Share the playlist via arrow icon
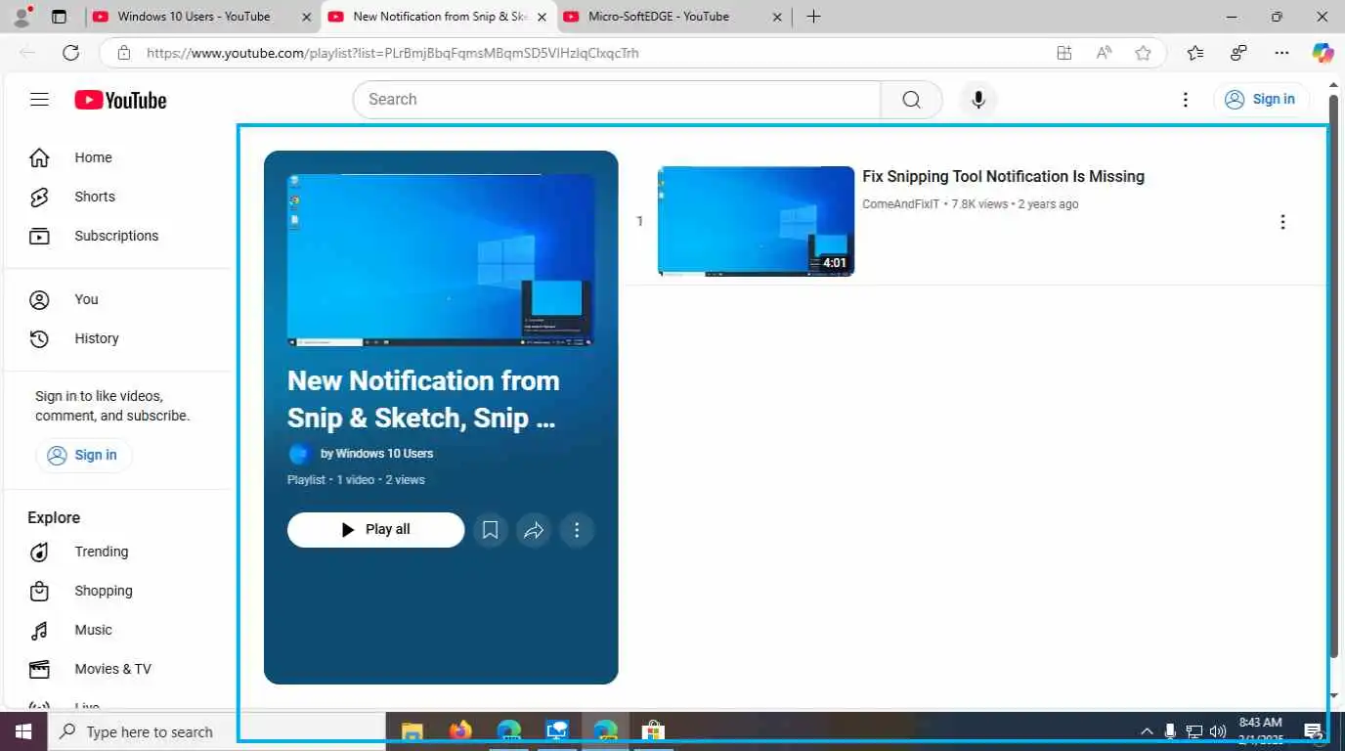Image resolution: width=1345 pixels, height=751 pixels. (x=534, y=530)
